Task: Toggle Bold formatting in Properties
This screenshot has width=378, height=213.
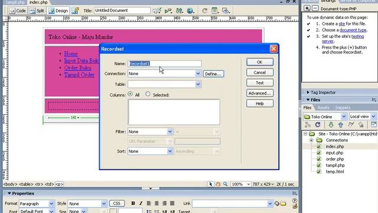Action: pyautogui.click(x=133, y=204)
